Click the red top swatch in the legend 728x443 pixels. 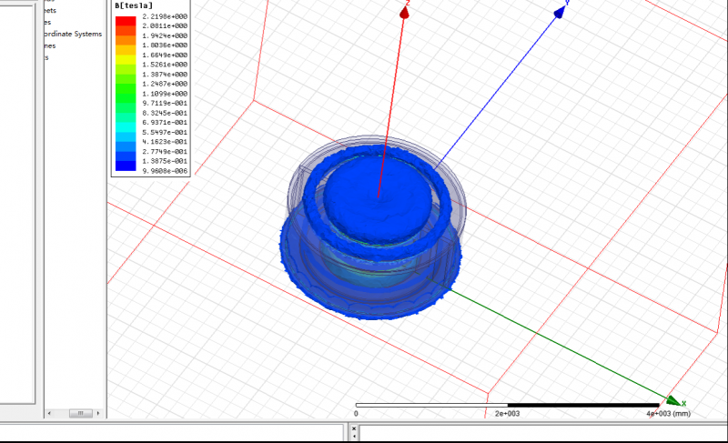[125, 19]
